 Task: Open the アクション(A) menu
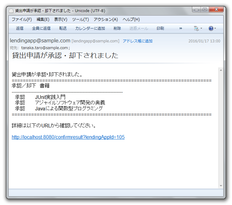[106, 19]
